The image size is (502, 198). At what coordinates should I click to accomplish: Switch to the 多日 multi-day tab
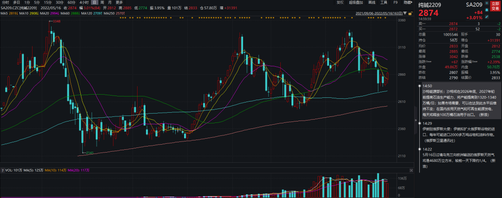pos(17,2)
